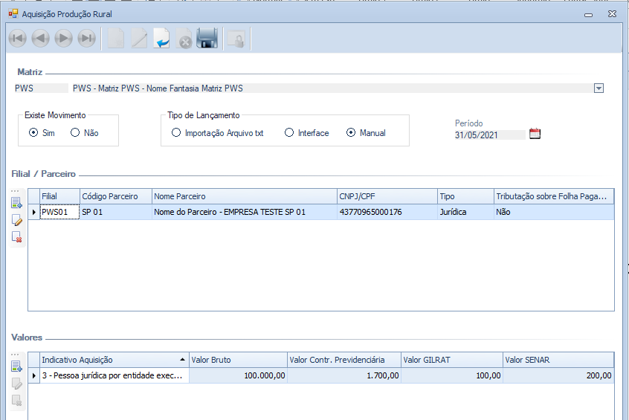Viewport: 629px width, 420px height.
Task: Select 'Não' for Existe Movimento
Action: tap(75, 133)
